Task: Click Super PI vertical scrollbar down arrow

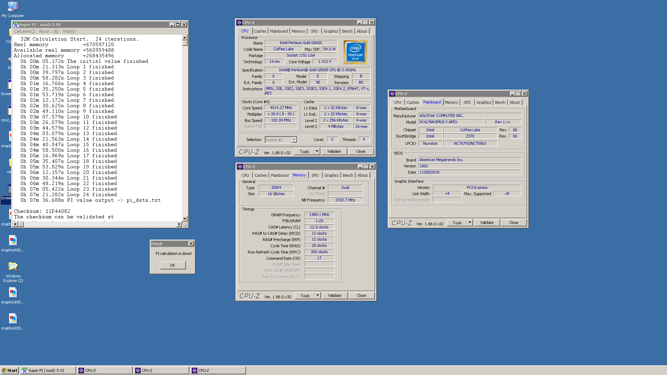Action: (x=185, y=219)
